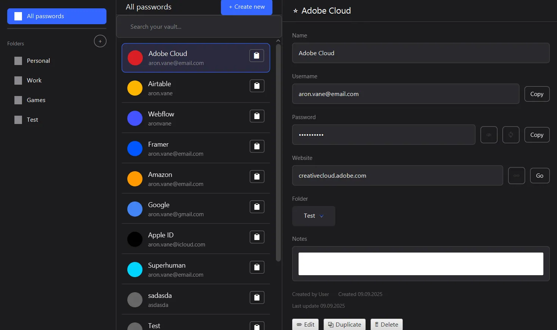Copy the username with Copy button
This screenshot has width=557, height=330.
coord(537,94)
